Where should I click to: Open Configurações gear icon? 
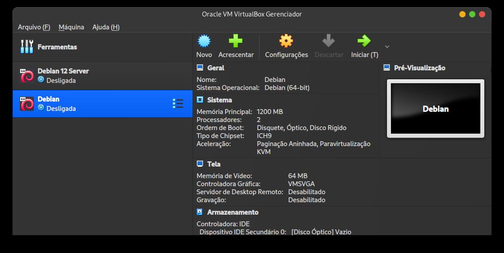pos(286,41)
